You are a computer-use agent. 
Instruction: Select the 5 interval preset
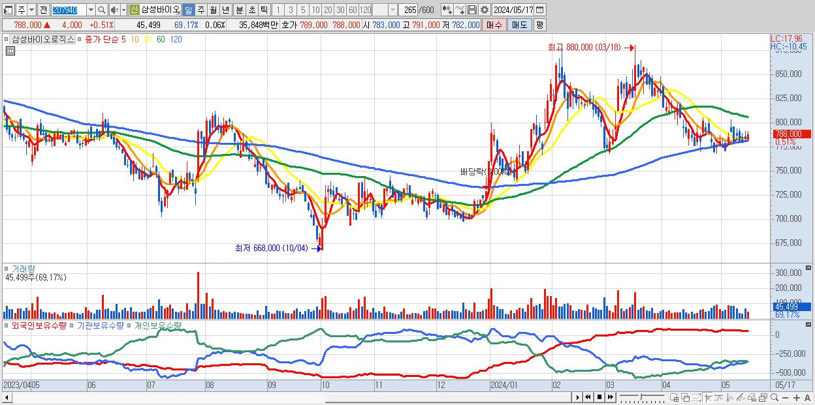303,10
